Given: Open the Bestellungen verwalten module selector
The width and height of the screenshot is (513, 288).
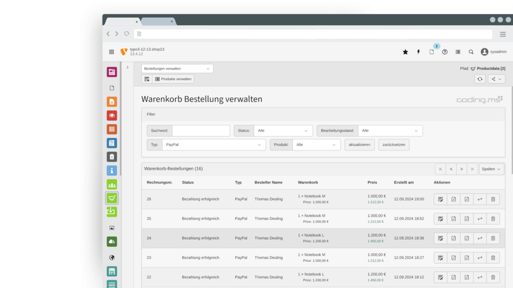Looking at the screenshot, I should (177, 68).
